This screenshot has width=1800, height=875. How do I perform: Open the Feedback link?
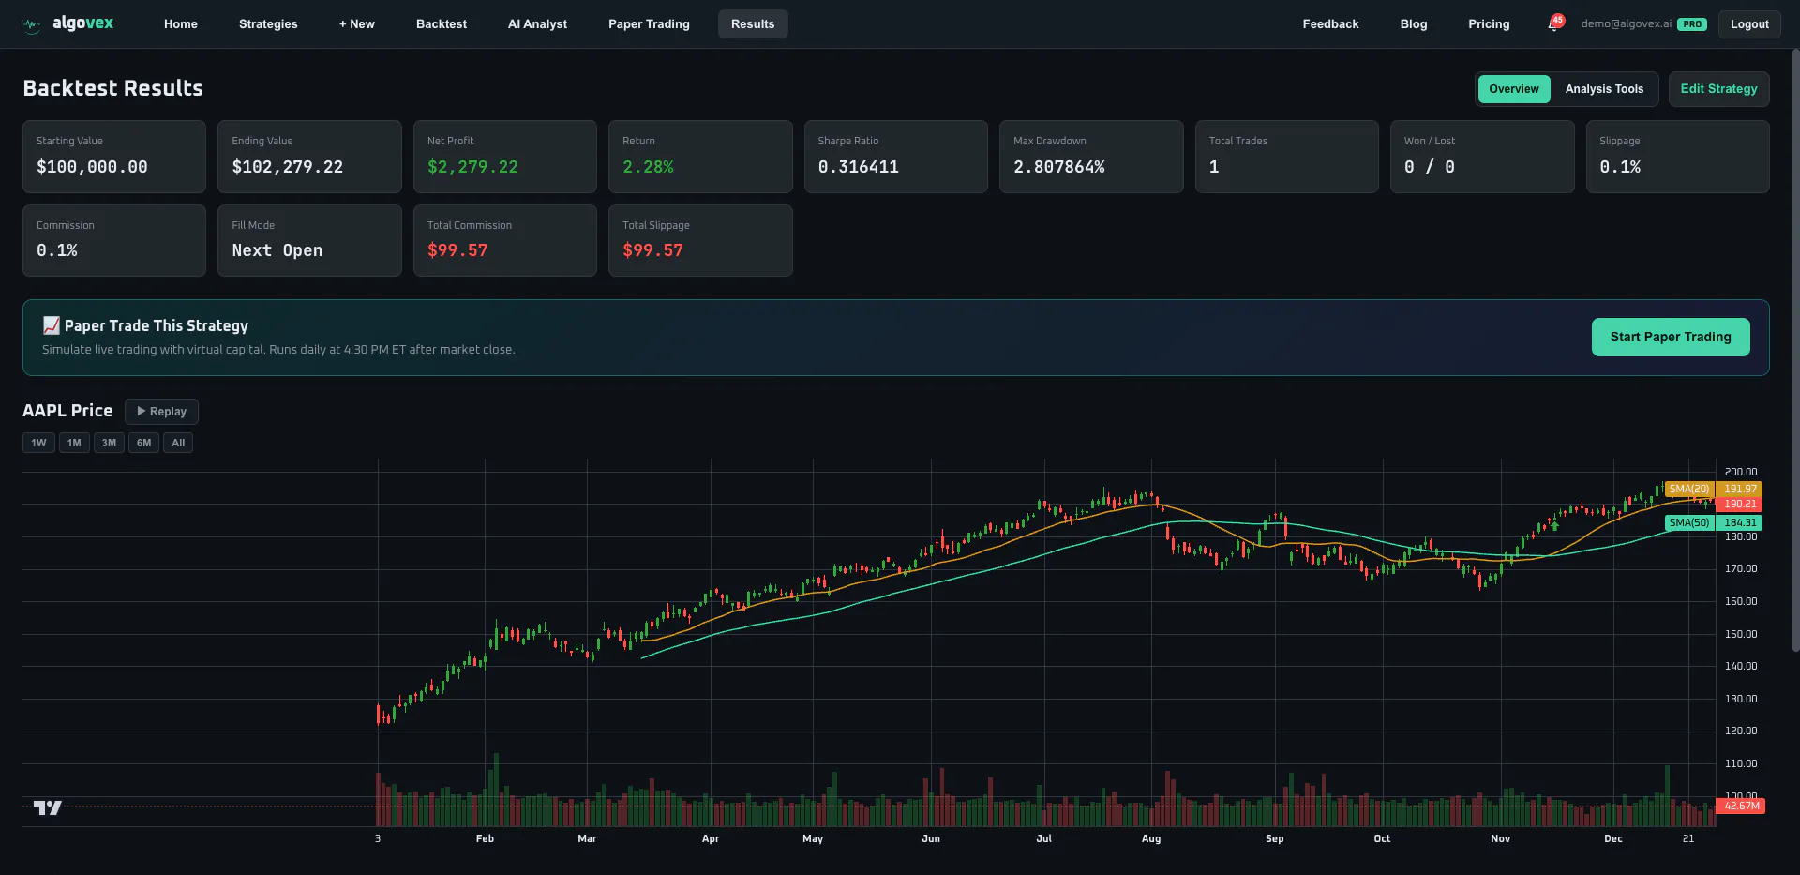click(1330, 24)
